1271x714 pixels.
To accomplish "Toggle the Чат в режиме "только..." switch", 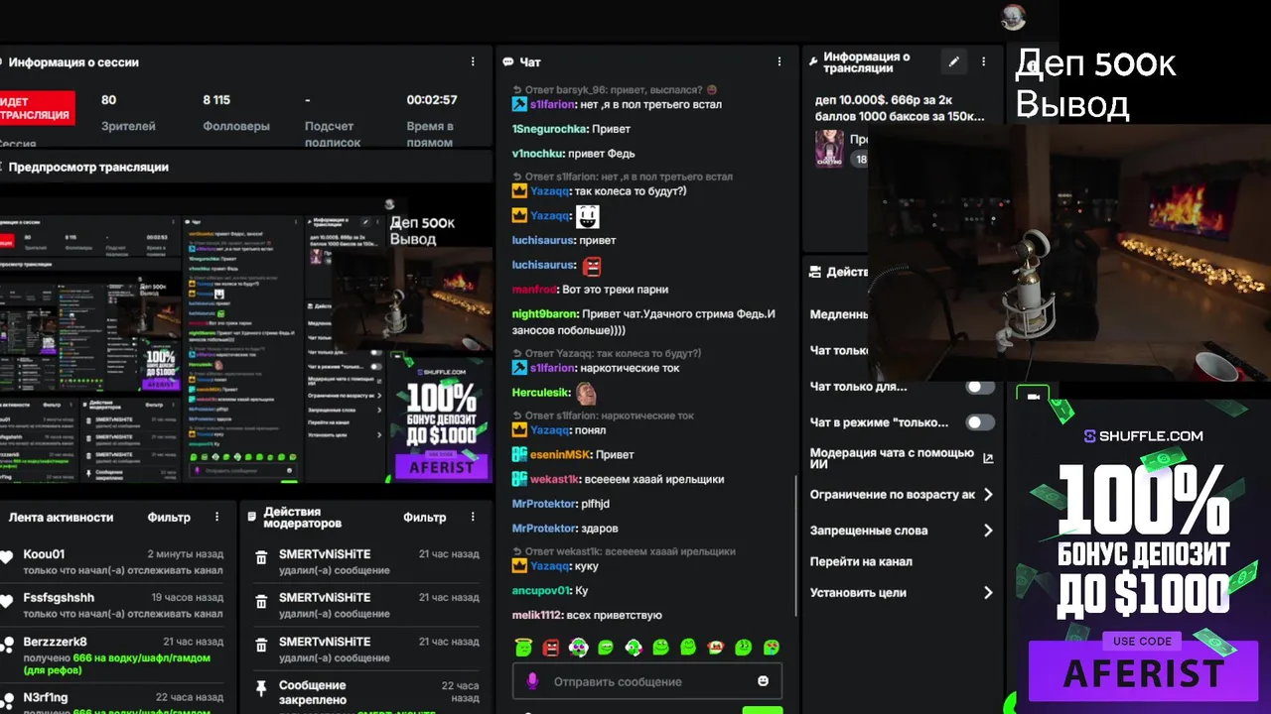I will point(981,422).
